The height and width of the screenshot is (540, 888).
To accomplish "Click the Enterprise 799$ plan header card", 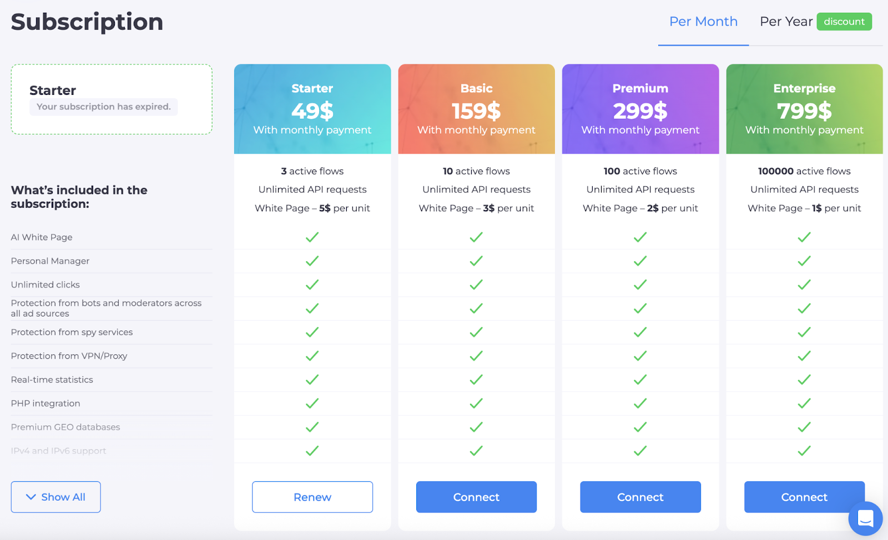I will coord(804,109).
